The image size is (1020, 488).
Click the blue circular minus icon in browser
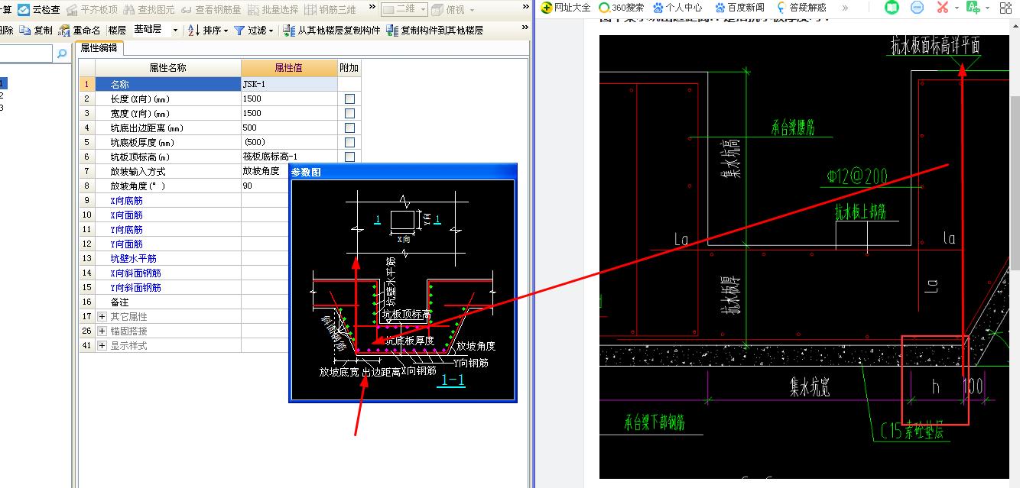click(x=917, y=8)
